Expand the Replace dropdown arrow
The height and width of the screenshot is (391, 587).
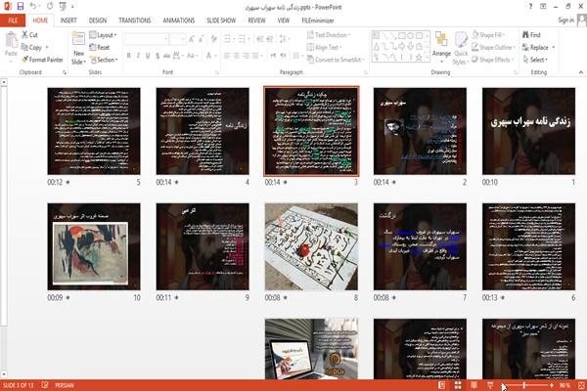[554, 47]
